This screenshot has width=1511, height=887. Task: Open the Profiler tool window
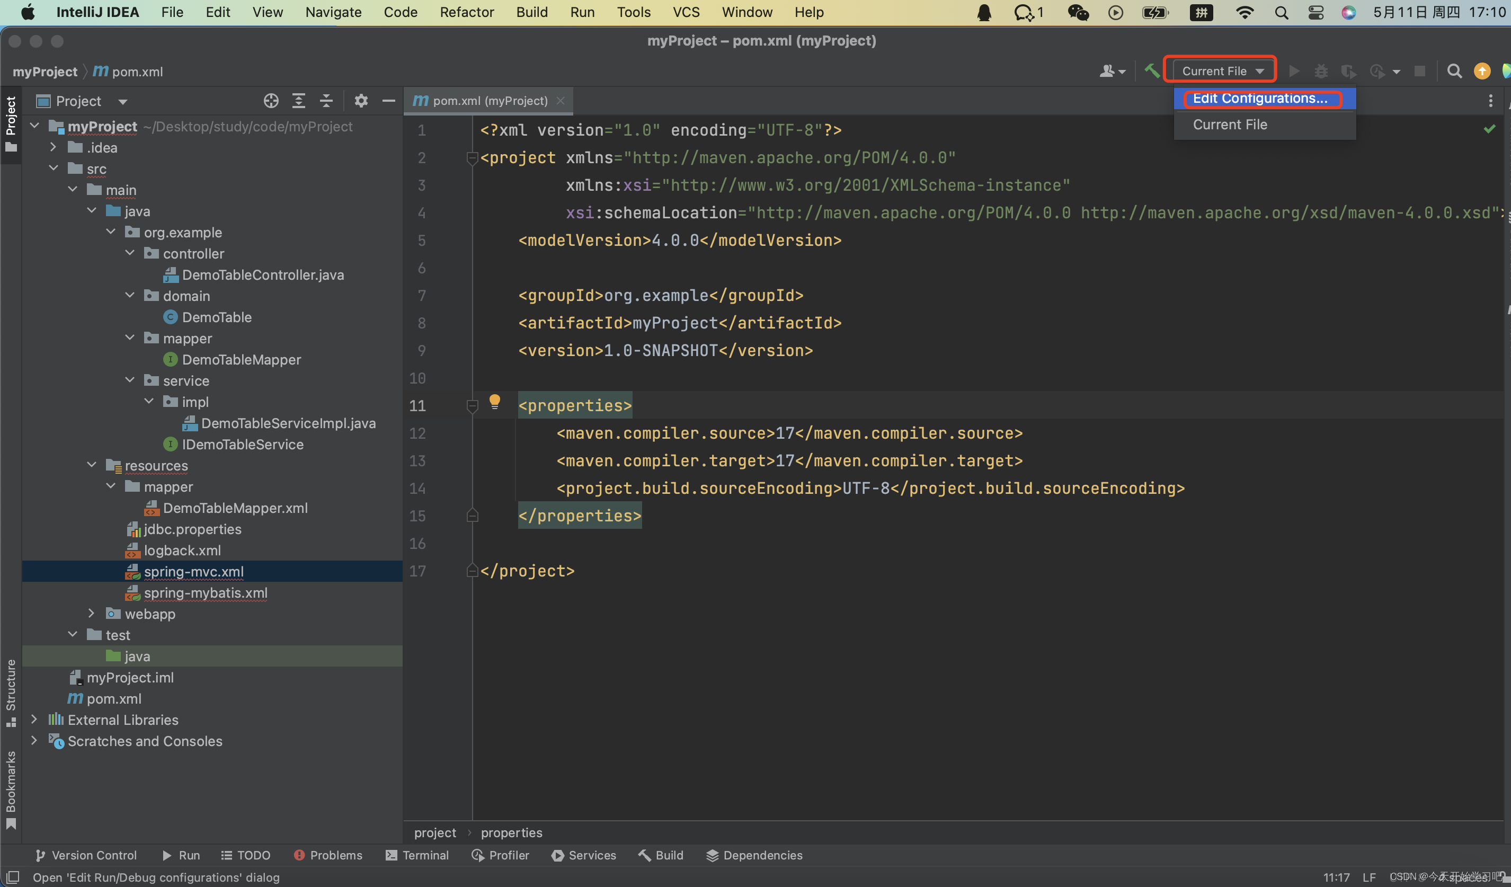(x=501, y=855)
